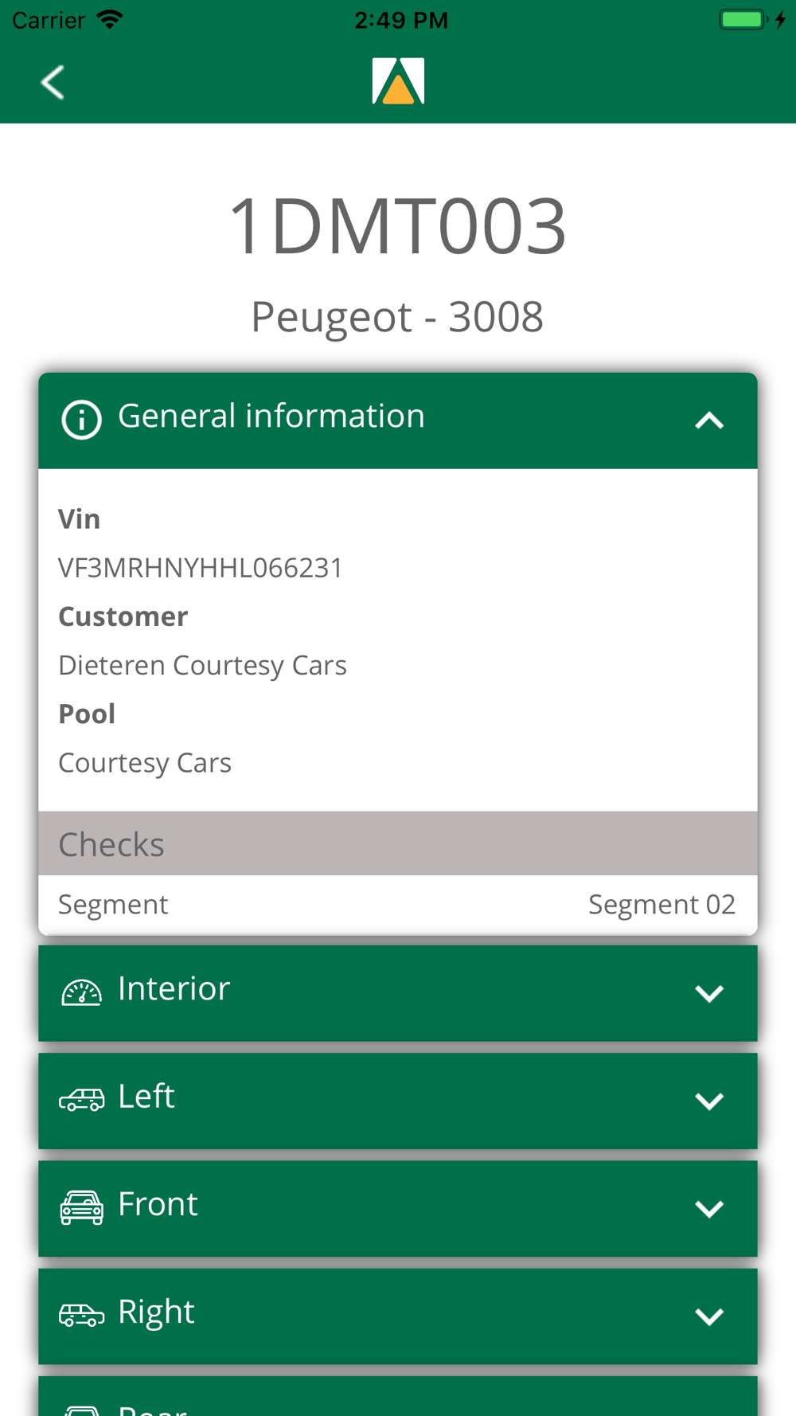Click the Interior dashboard gauge icon

click(81, 992)
